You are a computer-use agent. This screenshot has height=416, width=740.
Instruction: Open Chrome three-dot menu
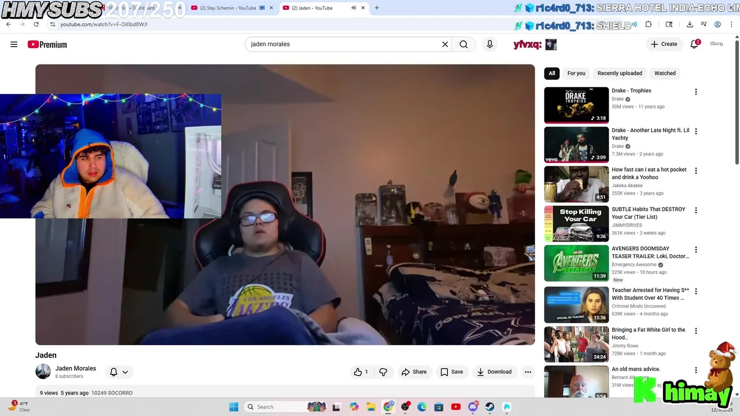[731, 24]
